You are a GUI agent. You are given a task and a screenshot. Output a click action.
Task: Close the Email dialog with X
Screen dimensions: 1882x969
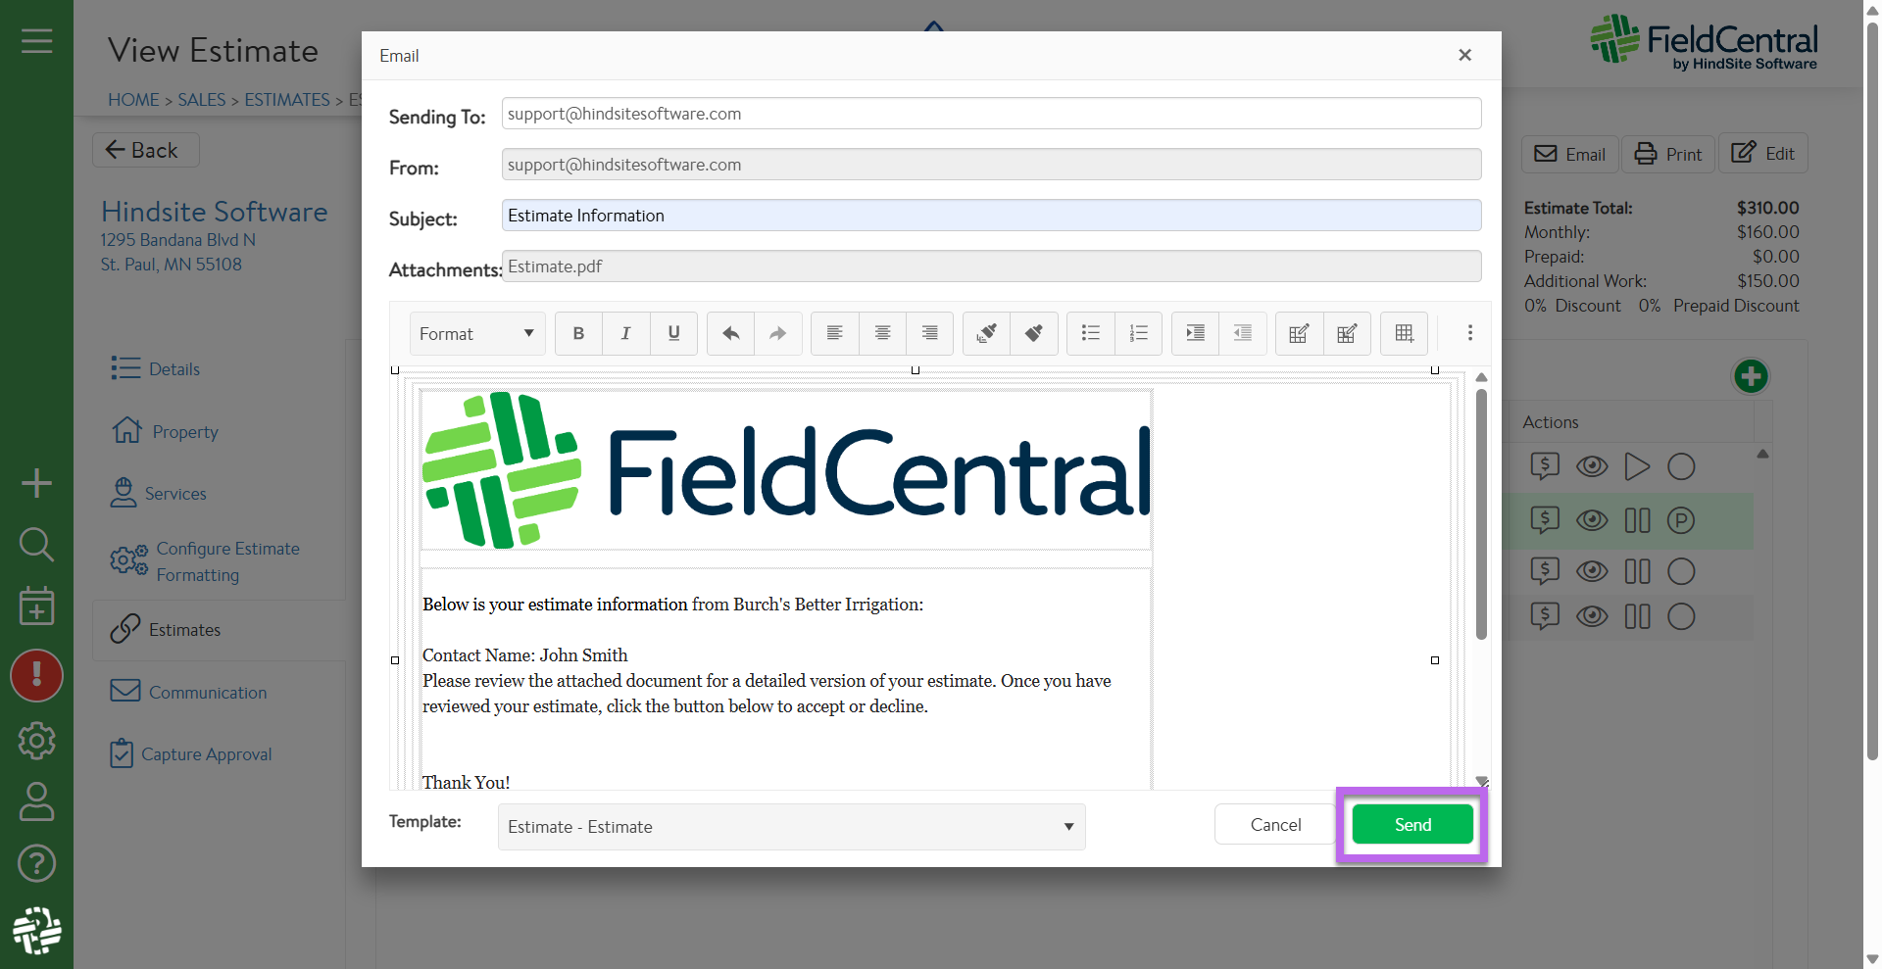(x=1464, y=55)
